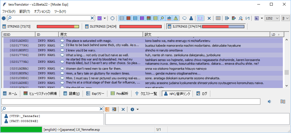Screen dimensions: 291x133
Task: Open the Pex解析 tab
Action: pyautogui.click(x=120, y=94)
